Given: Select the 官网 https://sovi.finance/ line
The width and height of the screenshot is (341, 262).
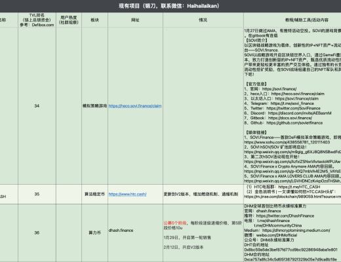Looking at the screenshot, I should (x=270, y=89).
